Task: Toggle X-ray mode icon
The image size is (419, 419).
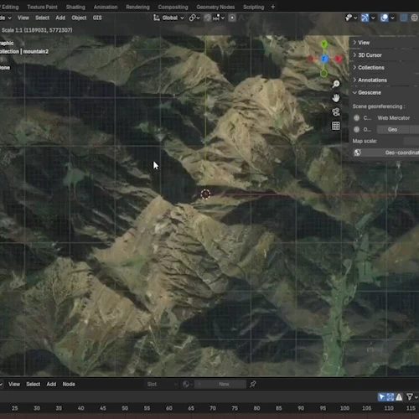Action: coord(404,18)
